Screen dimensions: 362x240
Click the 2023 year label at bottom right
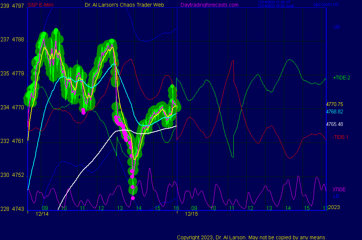point(334,207)
